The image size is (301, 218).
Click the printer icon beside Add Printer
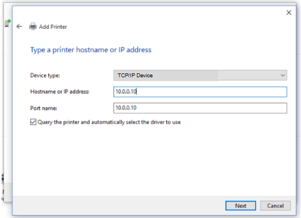coord(33,26)
